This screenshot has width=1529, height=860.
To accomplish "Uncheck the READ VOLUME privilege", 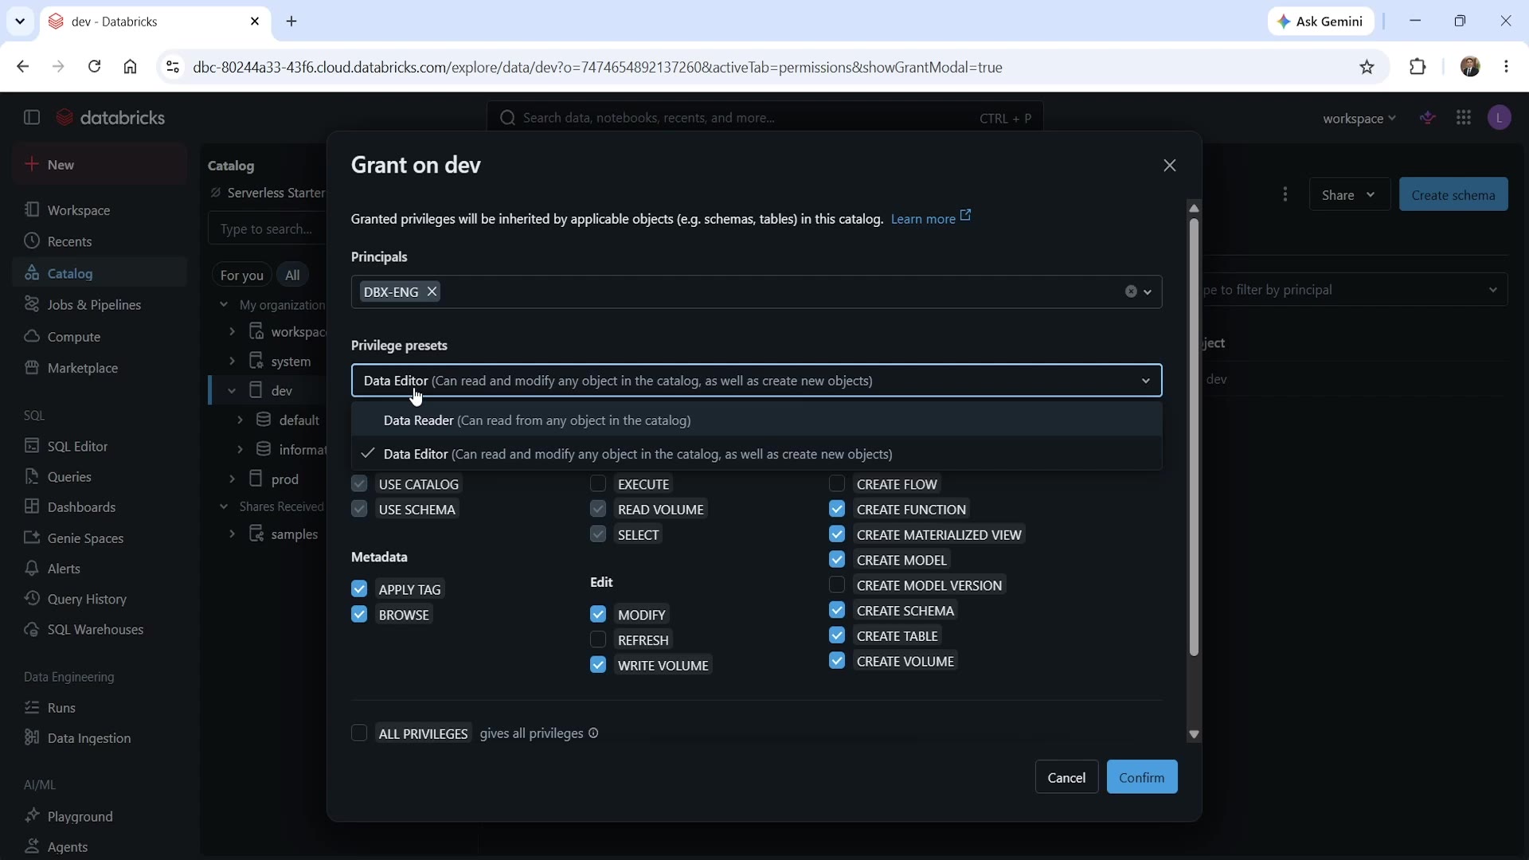I will 598,509.
